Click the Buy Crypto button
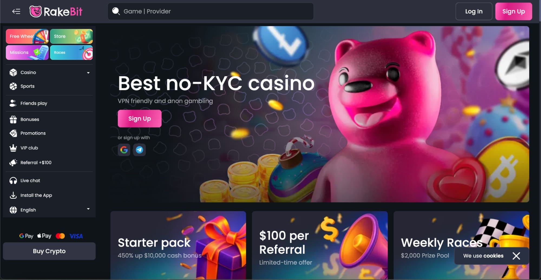This screenshot has width=541, height=280. [49, 251]
